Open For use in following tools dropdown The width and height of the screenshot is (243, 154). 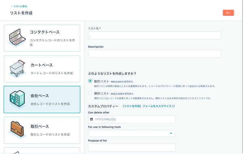pos(132,133)
